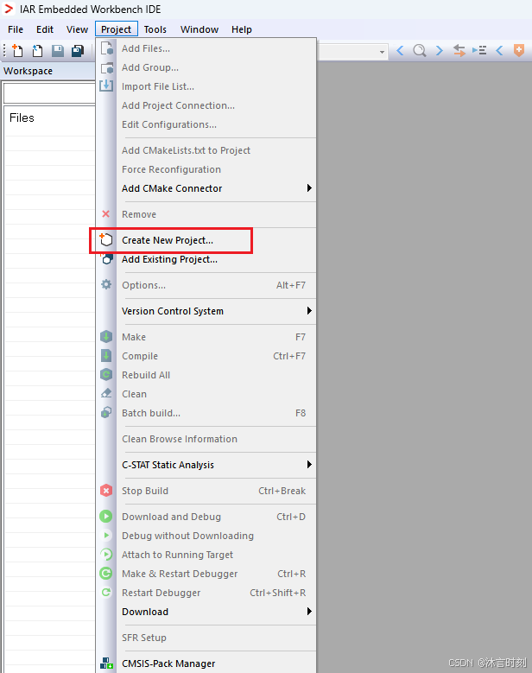This screenshot has height=673, width=532.
Task: Click the Attach to Running Target icon
Action: click(x=106, y=554)
